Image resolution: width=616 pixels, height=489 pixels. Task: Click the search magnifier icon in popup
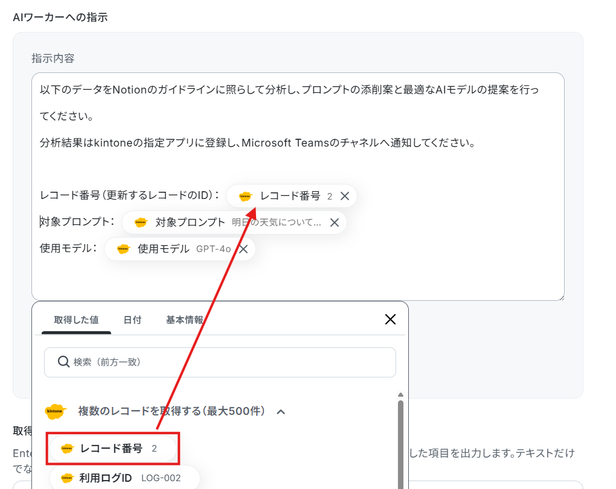pyautogui.click(x=63, y=362)
